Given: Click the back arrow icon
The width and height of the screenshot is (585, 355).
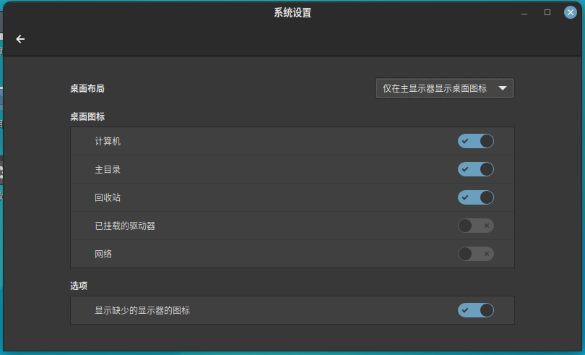Looking at the screenshot, I should (20, 39).
